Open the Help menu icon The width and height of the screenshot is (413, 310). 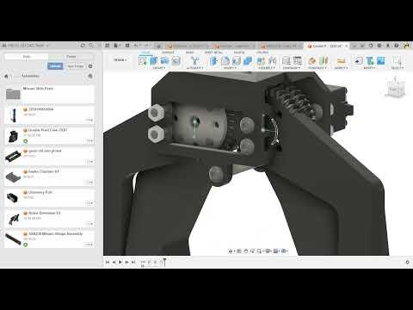pos(397,46)
